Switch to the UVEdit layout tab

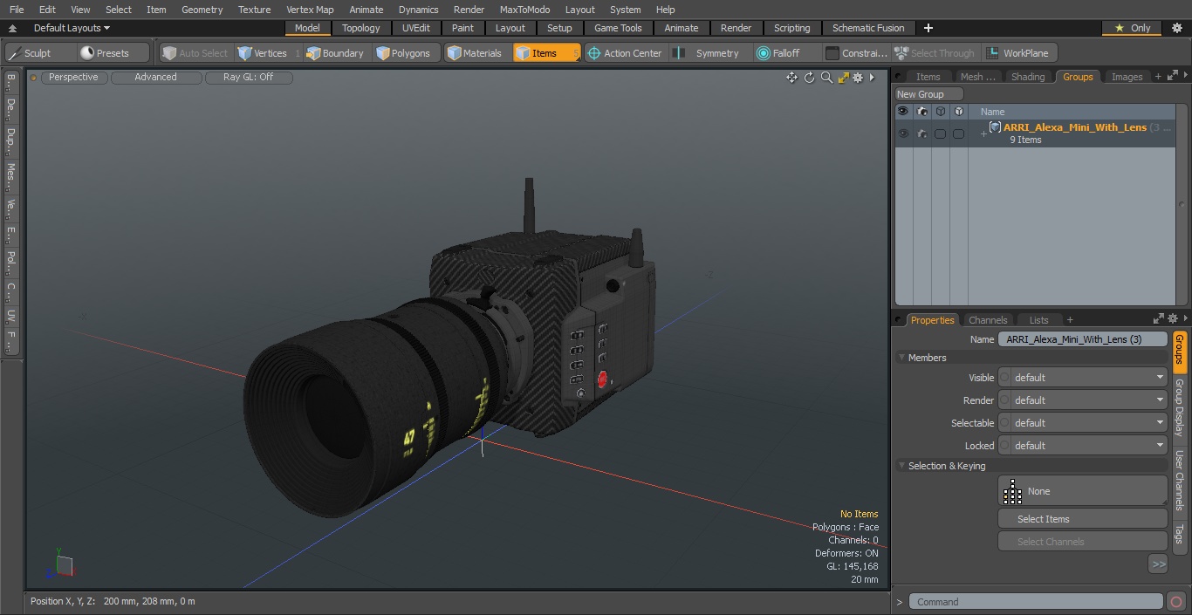416,28
